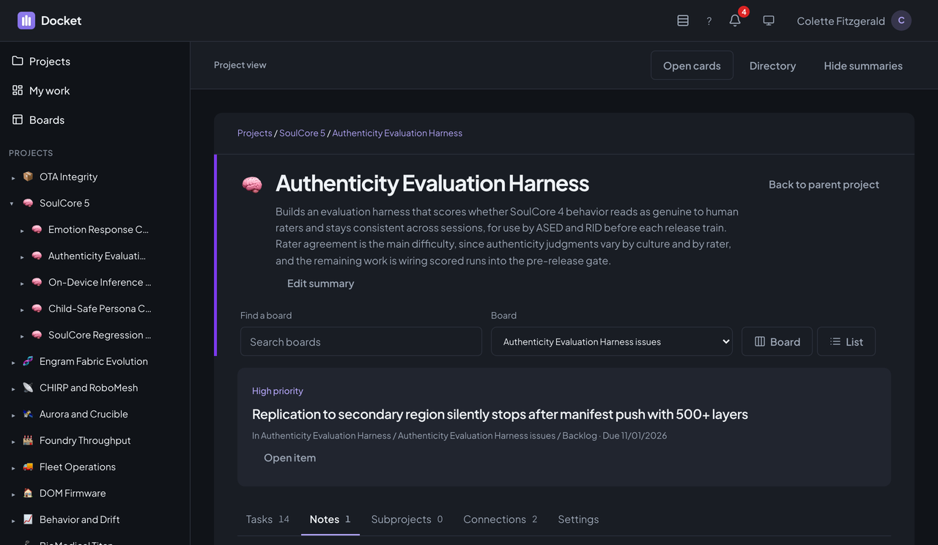Click the Foundry Throughput factory icon
938x545 pixels.
click(x=28, y=440)
